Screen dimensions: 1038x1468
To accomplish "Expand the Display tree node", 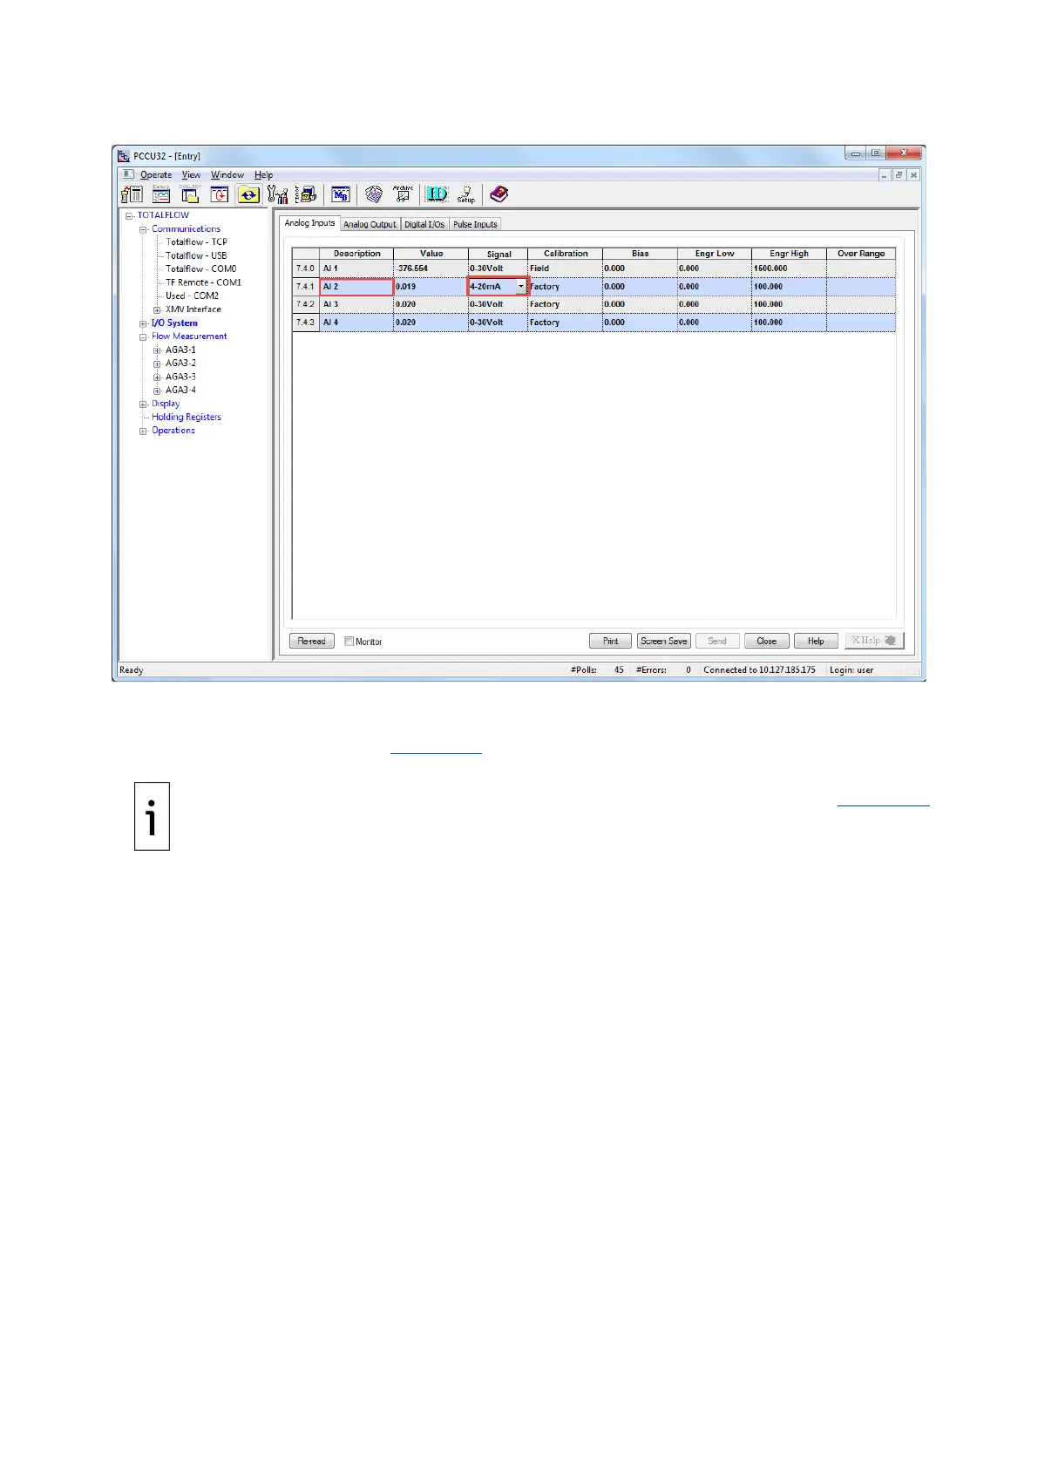I will pyautogui.click(x=144, y=404).
